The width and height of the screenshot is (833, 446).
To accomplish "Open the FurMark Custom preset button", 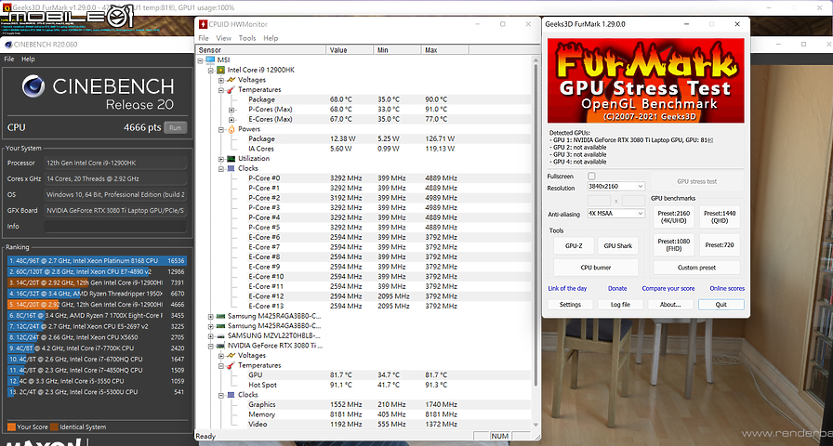I will point(696,268).
